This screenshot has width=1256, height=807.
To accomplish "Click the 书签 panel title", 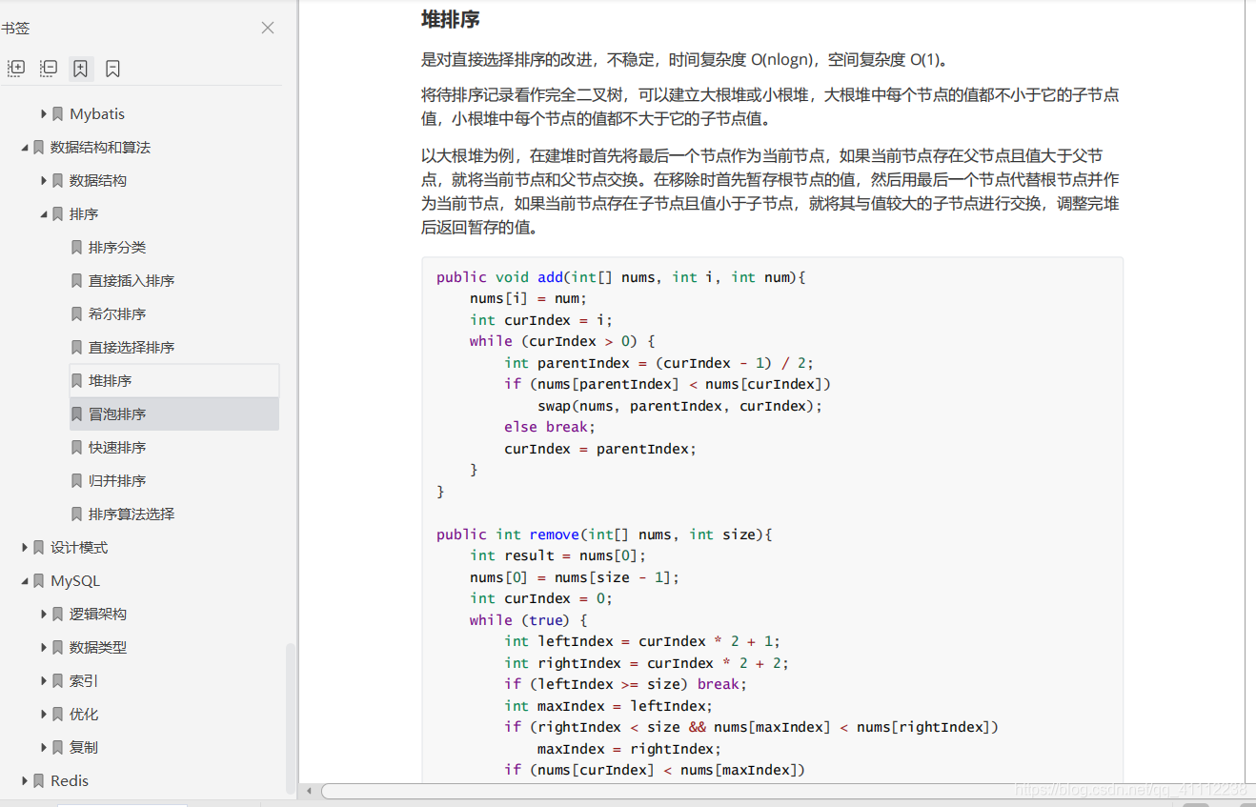I will pos(15,28).
